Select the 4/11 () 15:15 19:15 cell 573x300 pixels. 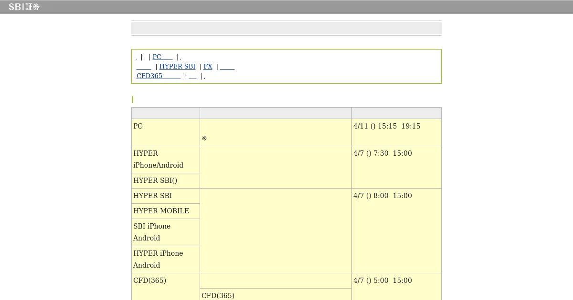click(396, 132)
